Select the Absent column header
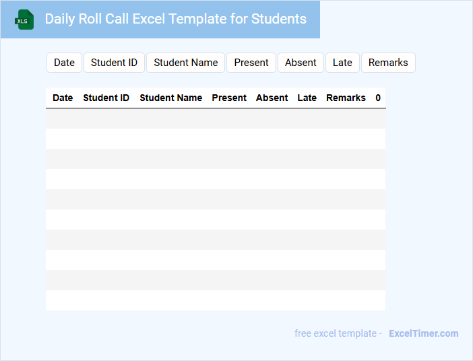The width and height of the screenshot is (473, 361). pos(272,98)
